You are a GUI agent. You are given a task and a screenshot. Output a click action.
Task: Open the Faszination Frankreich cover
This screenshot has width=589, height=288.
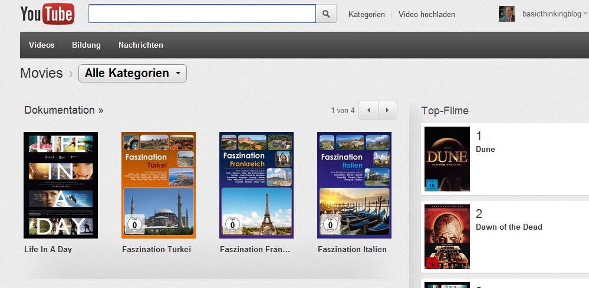tap(256, 186)
